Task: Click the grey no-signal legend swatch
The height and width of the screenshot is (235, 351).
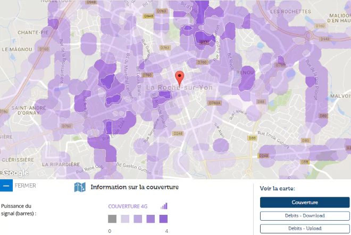Action: (x=112, y=219)
